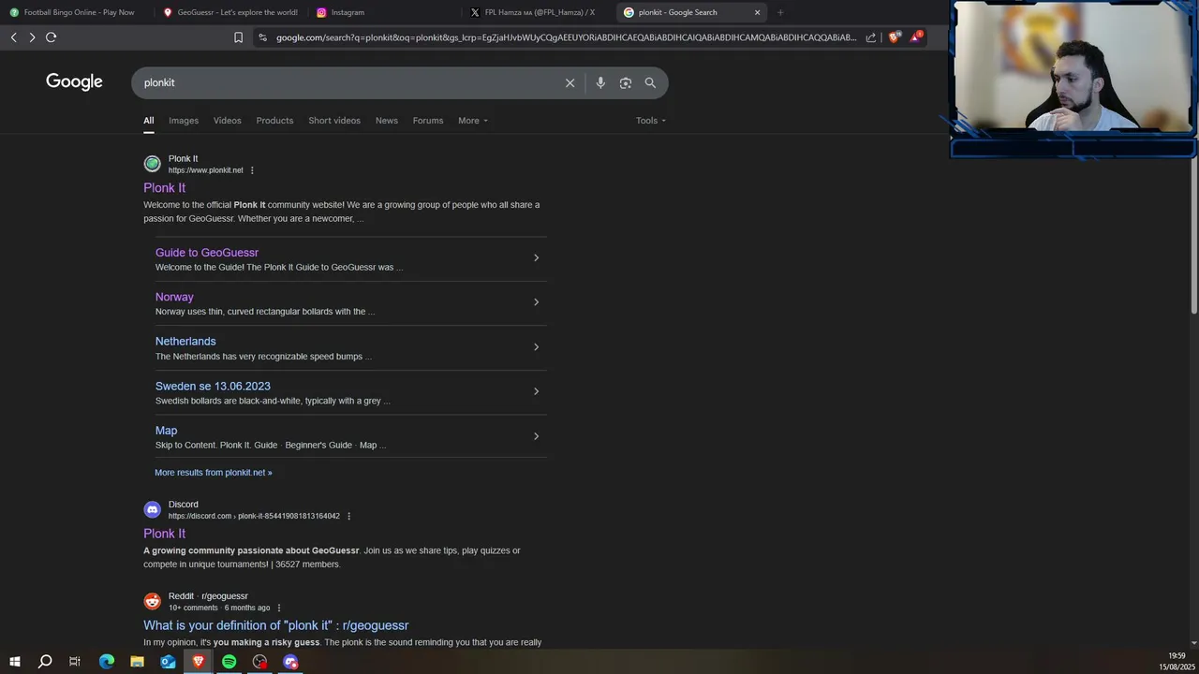Image resolution: width=1199 pixels, height=674 pixels.
Task: Go back with the browser back arrow
Action: click(13, 37)
